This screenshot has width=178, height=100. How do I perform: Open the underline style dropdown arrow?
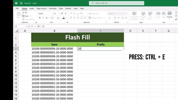[49, 18]
